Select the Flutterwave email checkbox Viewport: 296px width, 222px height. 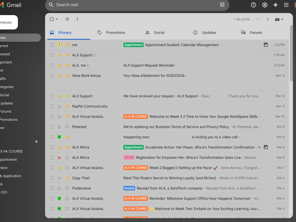click(x=52, y=188)
